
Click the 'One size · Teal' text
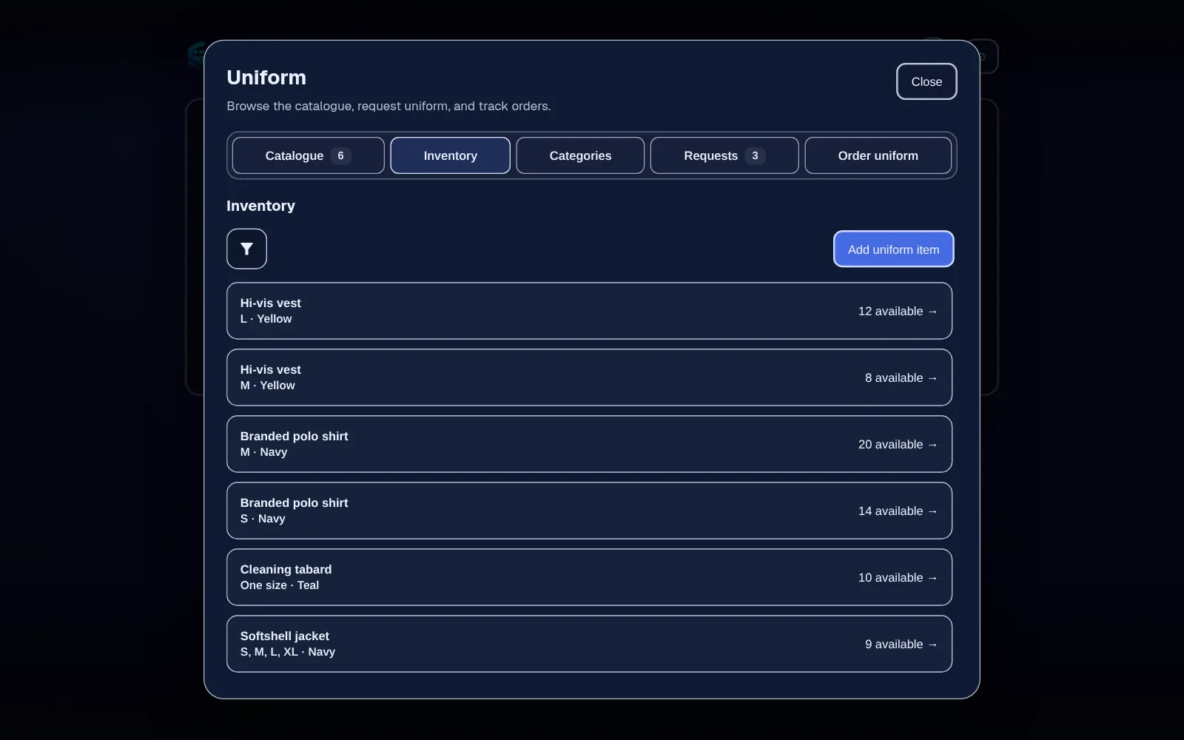tap(280, 585)
